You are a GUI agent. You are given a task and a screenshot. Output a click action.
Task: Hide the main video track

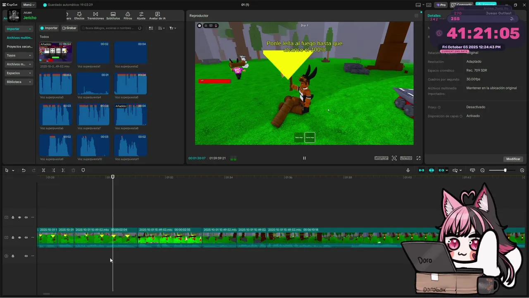tap(19, 238)
